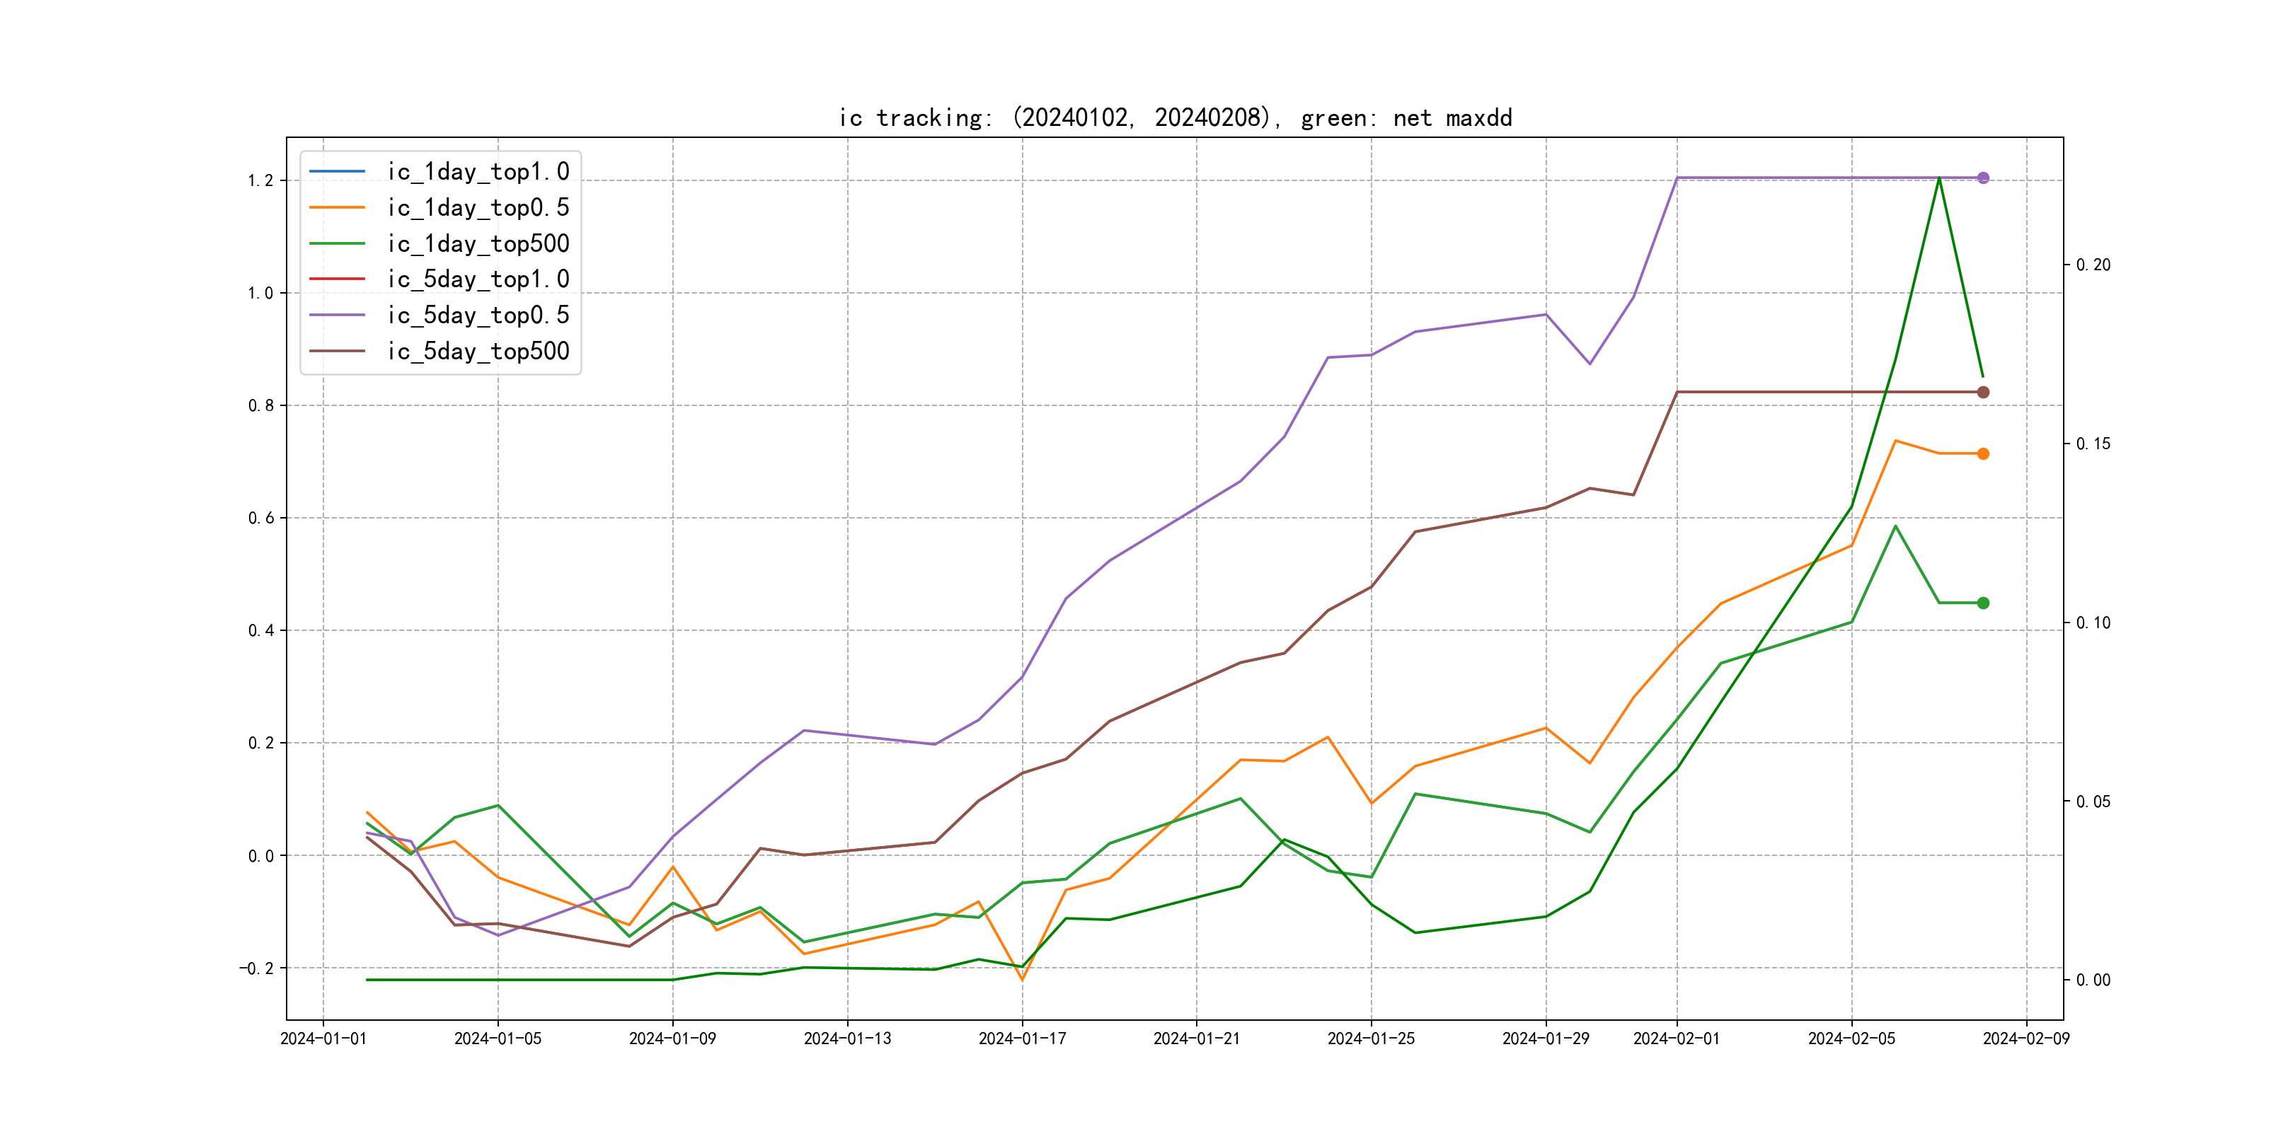This screenshot has height=1146, width=2293.
Task: Click red line swatch for ic_5day_top1.0
Action: 336,279
